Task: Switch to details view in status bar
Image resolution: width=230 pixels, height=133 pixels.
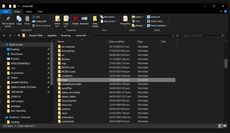Action: pos(220,126)
